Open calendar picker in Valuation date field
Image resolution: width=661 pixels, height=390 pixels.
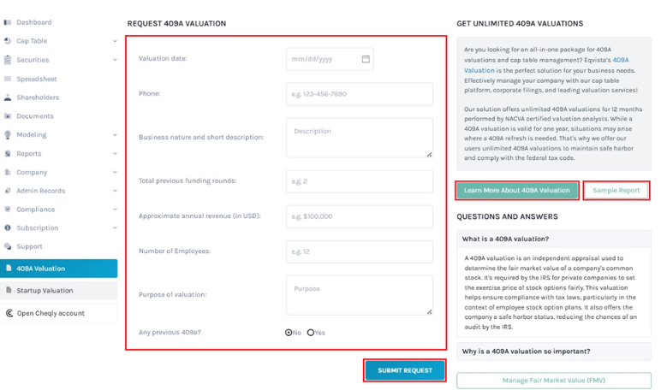pyautogui.click(x=366, y=59)
